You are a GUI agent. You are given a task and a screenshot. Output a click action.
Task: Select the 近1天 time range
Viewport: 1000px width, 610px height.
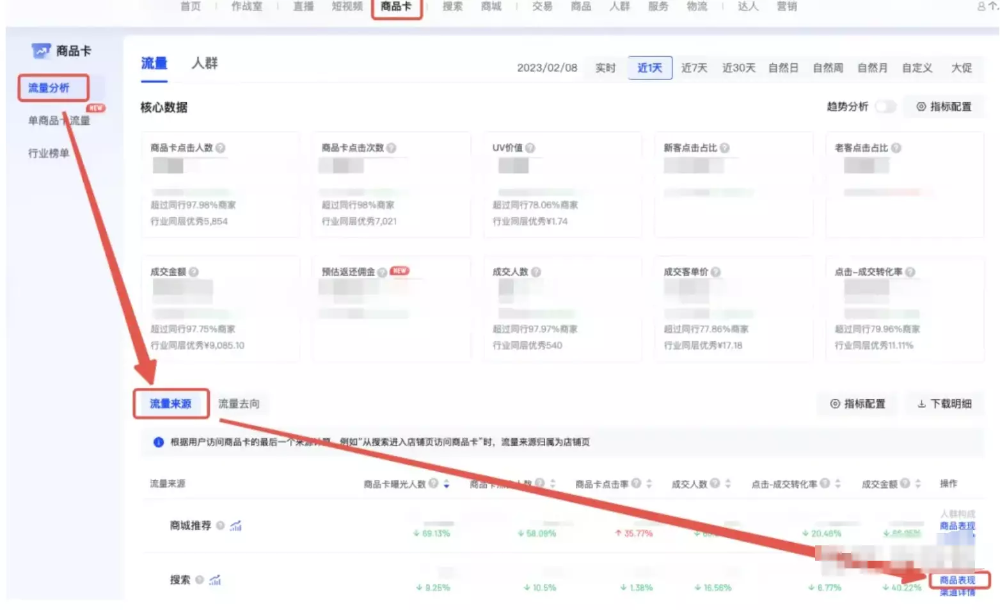[x=650, y=68]
